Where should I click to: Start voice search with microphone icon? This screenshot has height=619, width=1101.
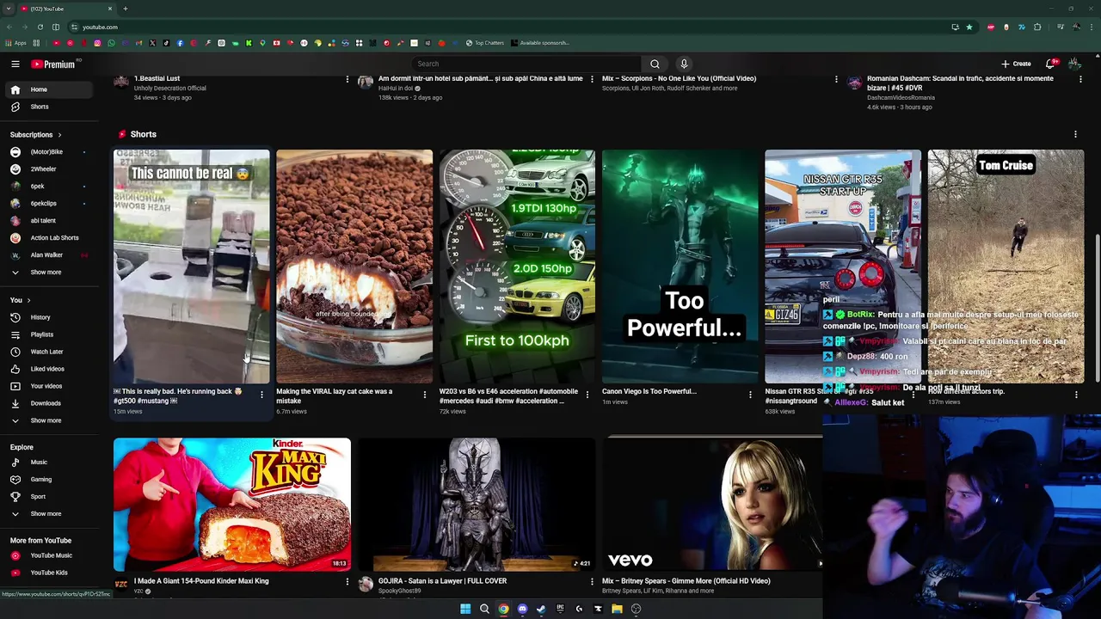684,64
